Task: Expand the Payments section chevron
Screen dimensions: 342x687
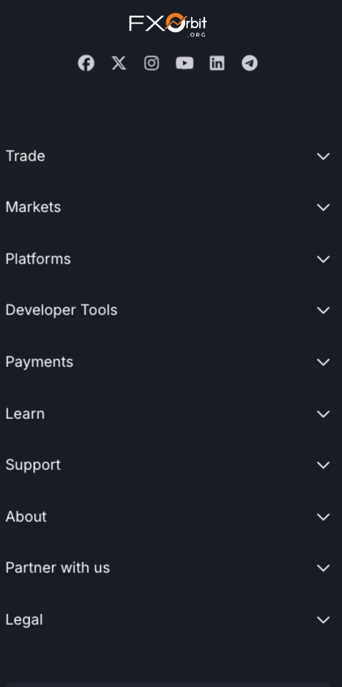Action: click(323, 362)
